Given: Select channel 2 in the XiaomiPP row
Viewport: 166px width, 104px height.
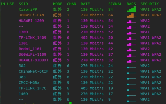Looking at the screenshot, I should click(68, 9).
